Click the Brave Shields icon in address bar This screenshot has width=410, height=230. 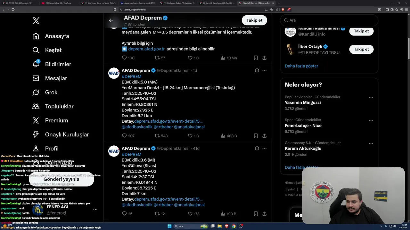283,10
